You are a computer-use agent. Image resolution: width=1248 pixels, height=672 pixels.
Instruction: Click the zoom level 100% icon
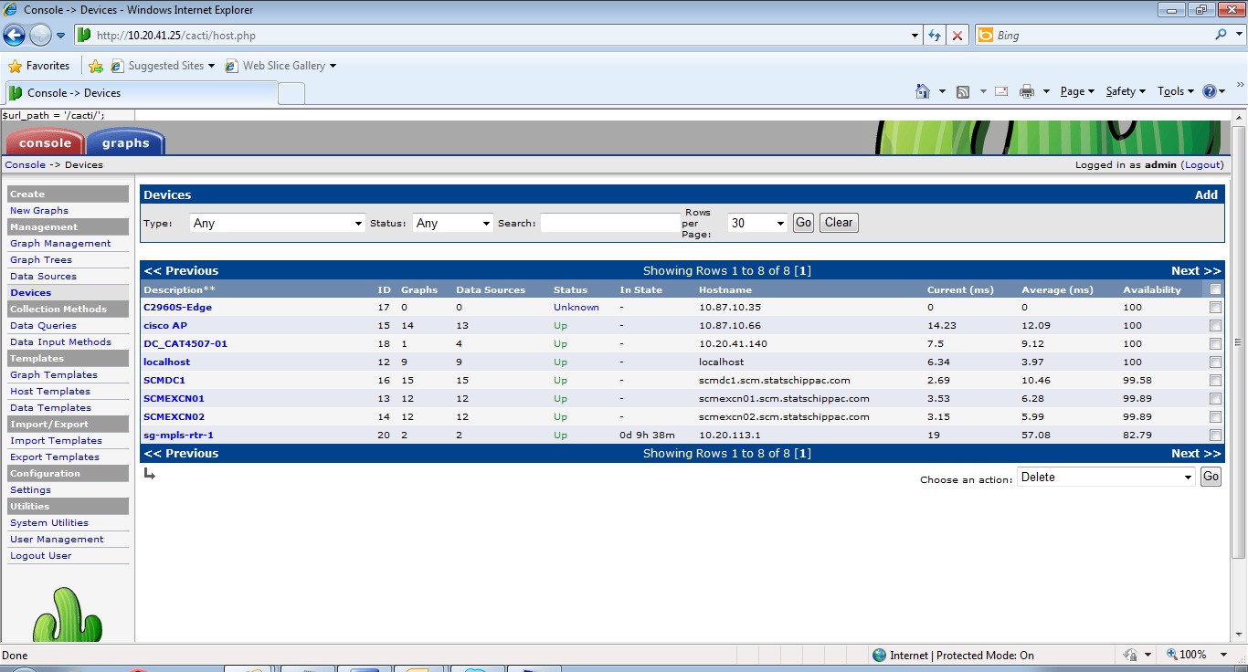click(1173, 655)
